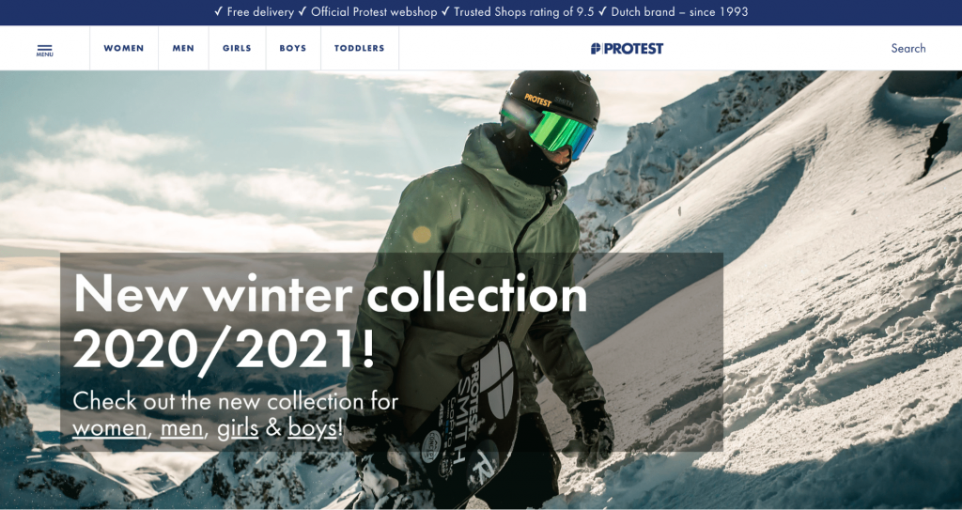Click the 'Free delivery' checkmark text
This screenshot has width=962, height=510.
coord(254,11)
